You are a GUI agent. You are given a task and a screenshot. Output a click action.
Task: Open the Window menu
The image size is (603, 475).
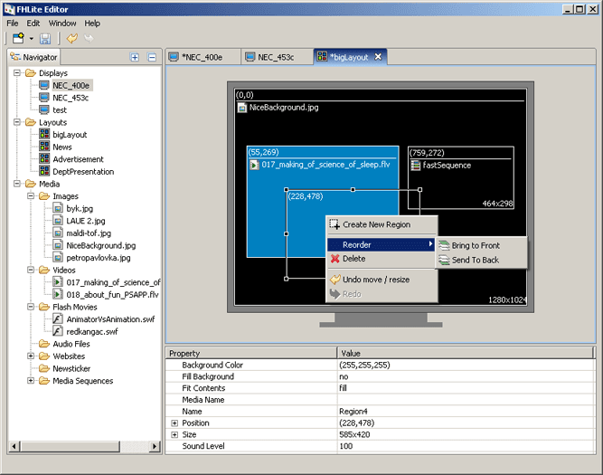(62, 23)
